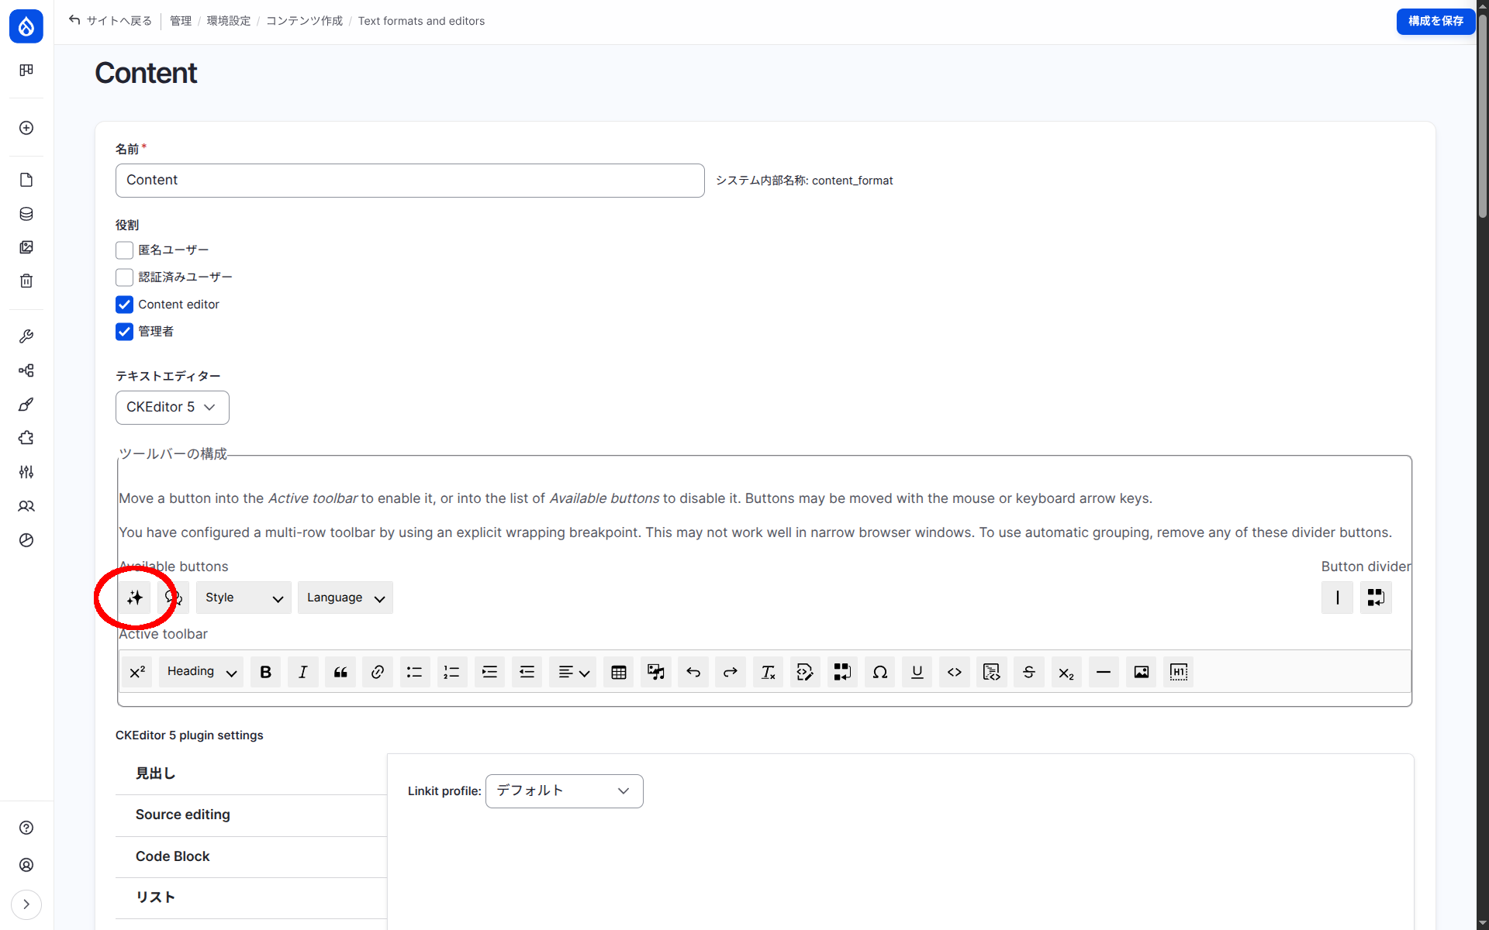This screenshot has height=930, width=1489.
Task: Switch to the Code Block tab
Action: [x=172, y=856]
